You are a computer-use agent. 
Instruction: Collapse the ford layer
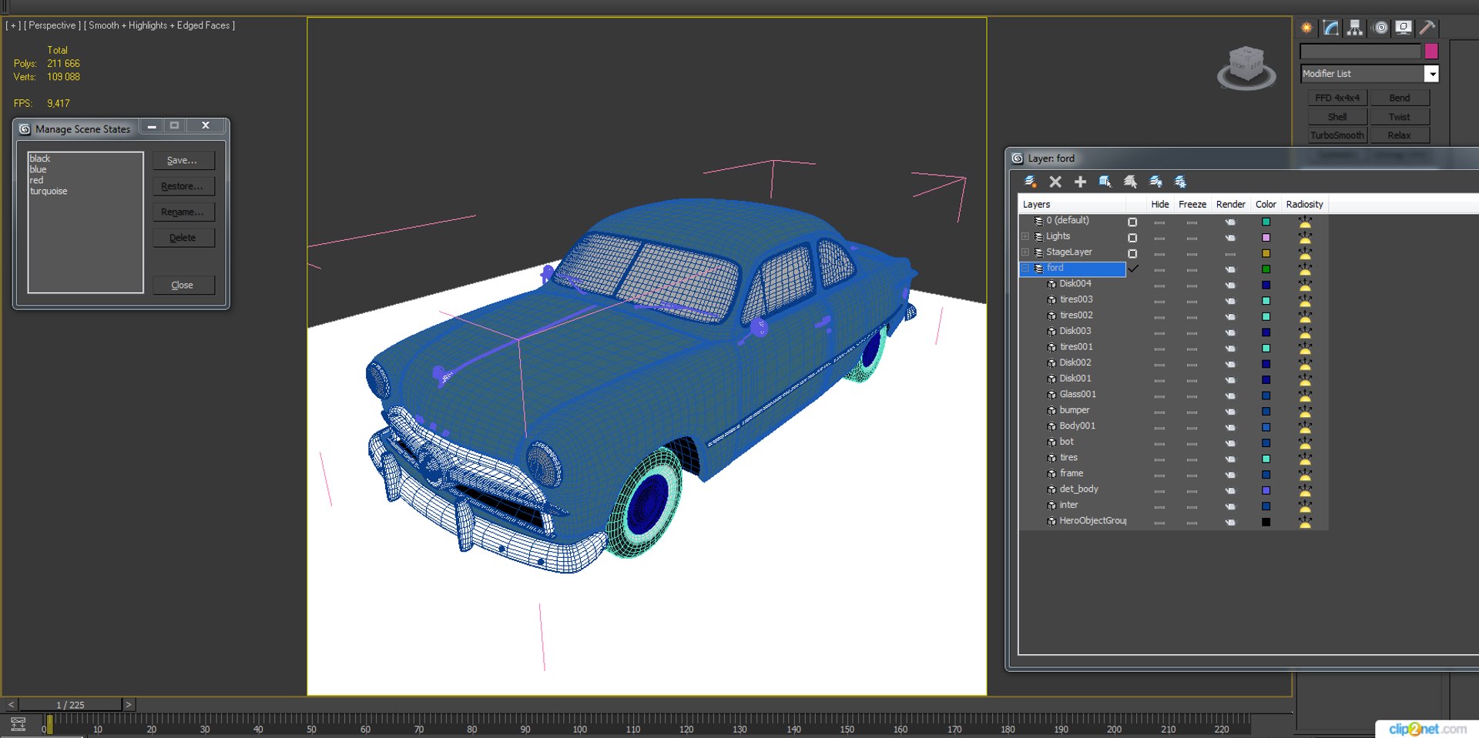pos(1025,268)
